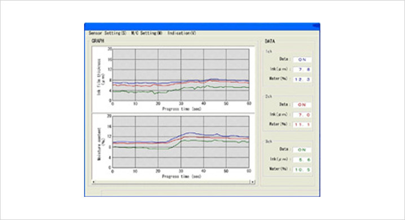This screenshot has height=220, width=405.
Task: Click the graph scrollbar right arrow
Action: 253,182
